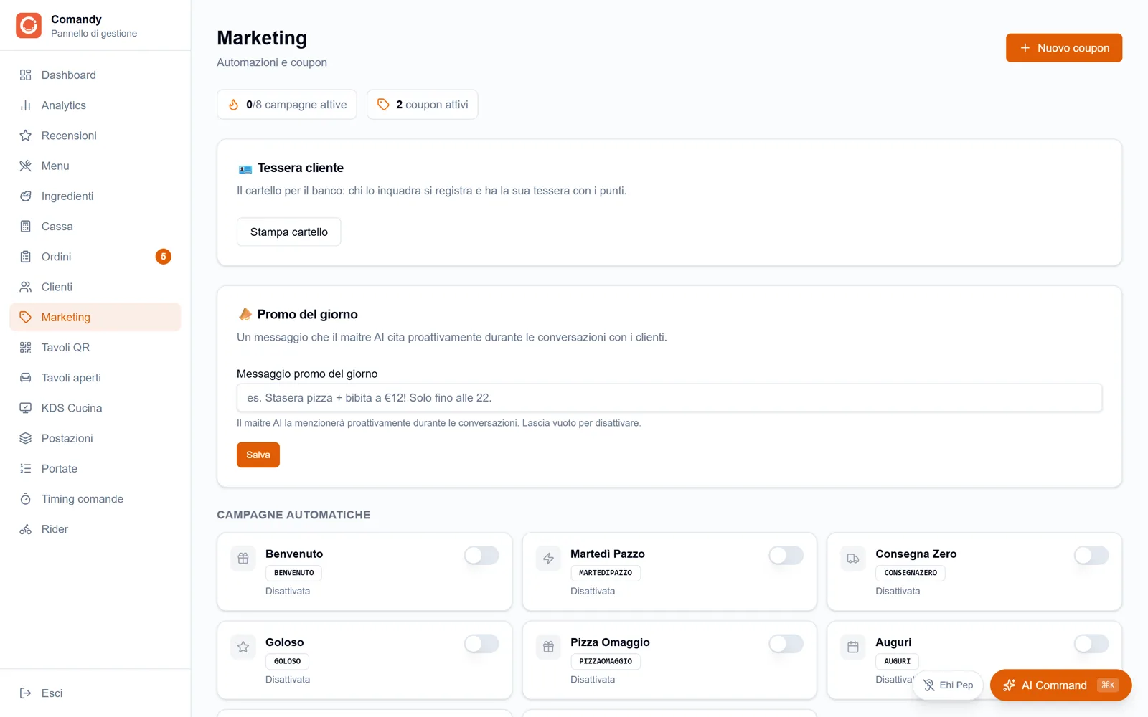Click the Analytics bar chart icon
Screen dimensions: 1148x717
click(x=26, y=105)
